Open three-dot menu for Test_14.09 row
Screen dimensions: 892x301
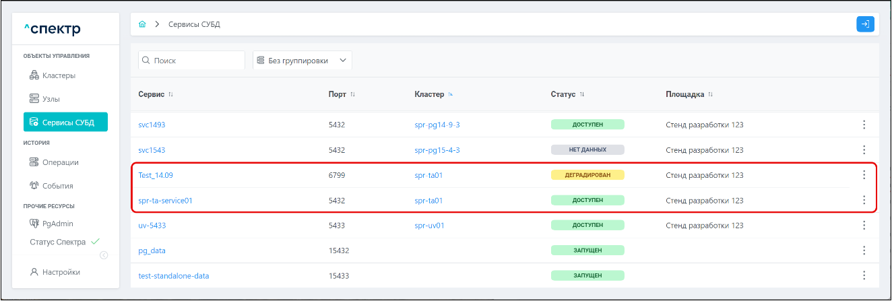[864, 175]
